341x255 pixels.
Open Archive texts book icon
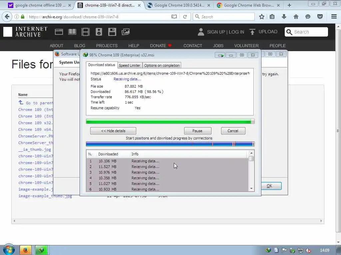[x=72, y=32]
